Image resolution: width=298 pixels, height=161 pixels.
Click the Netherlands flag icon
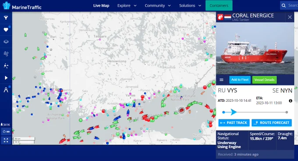tap(227, 17)
